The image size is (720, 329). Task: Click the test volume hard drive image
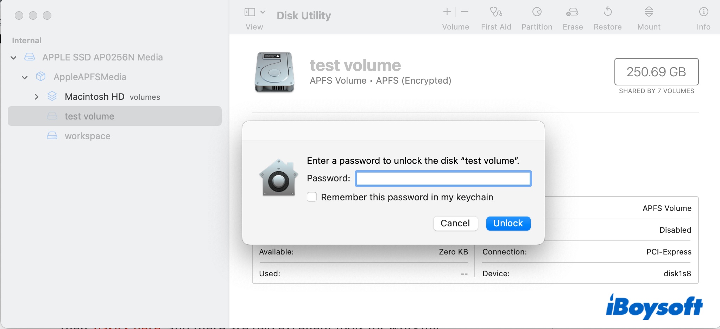(274, 72)
